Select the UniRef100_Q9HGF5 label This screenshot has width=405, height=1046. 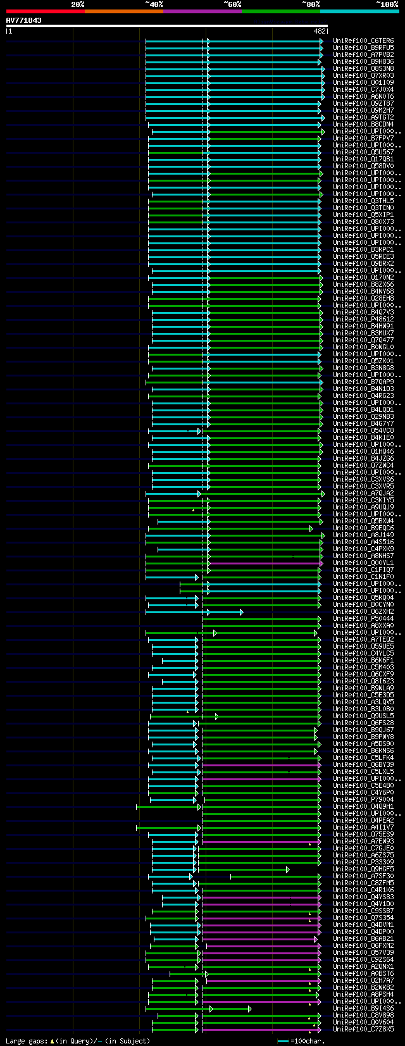pos(363,869)
